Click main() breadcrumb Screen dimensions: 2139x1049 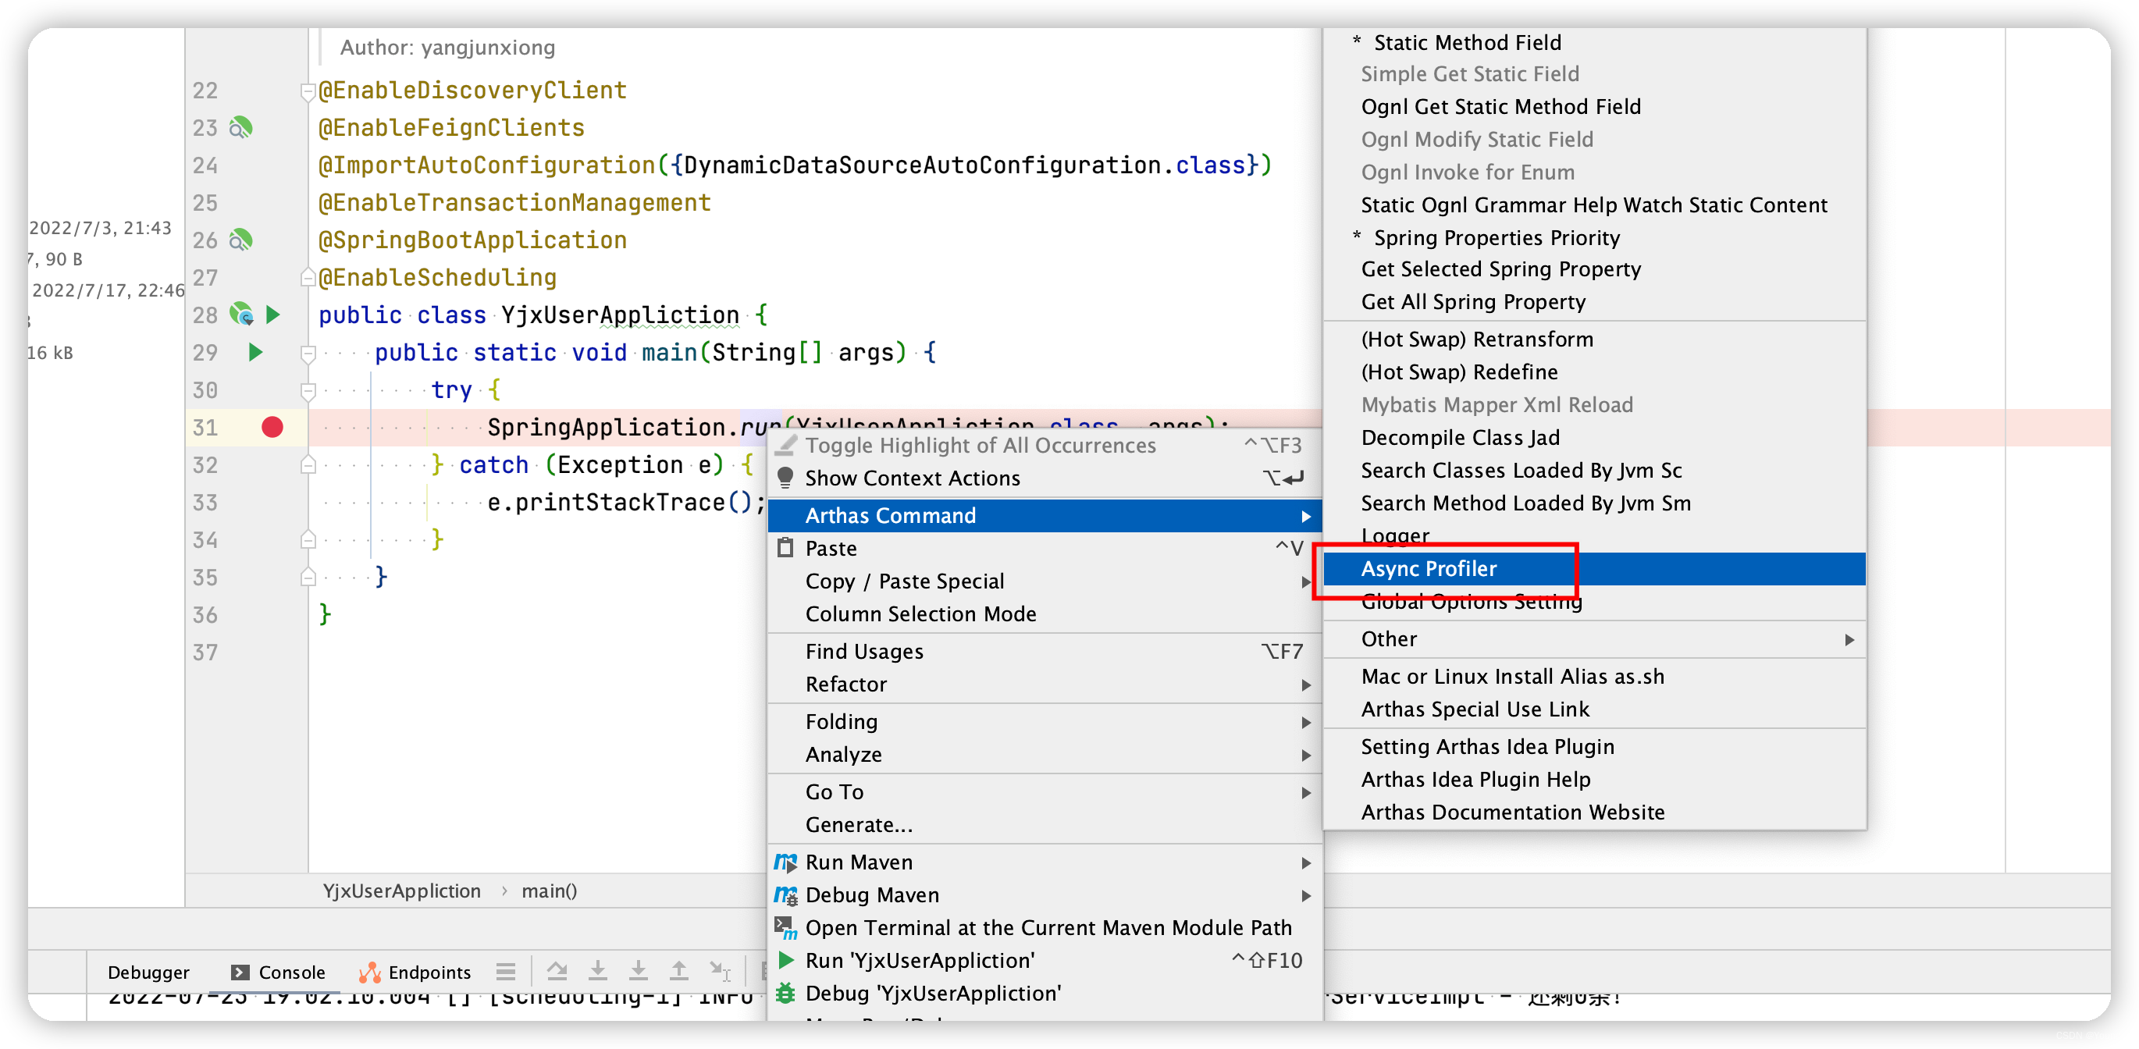pos(549,891)
